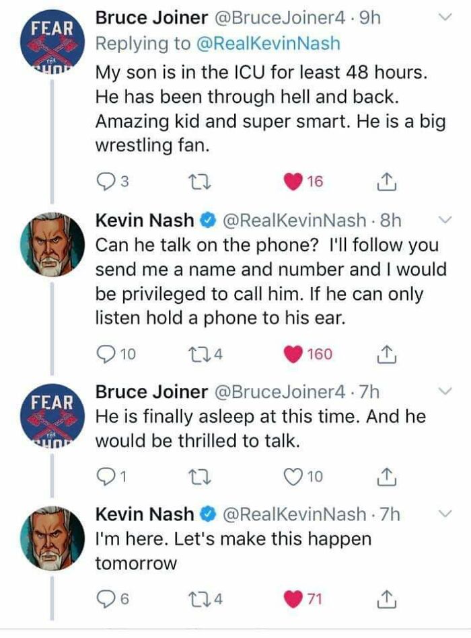Expand chevron menu on Bruce Joiner's 7h tweet
This screenshot has width=471, height=638.
[x=445, y=391]
